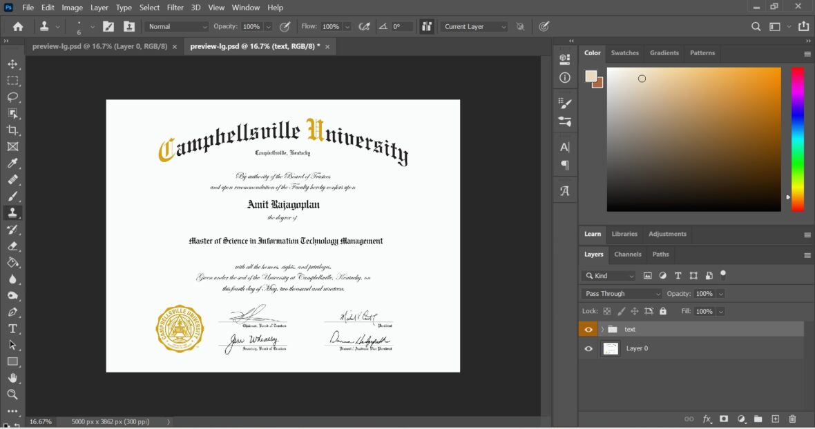Open Edit Toolbar three-dots menu
This screenshot has width=815, height=429.
(x=12, y=411)
